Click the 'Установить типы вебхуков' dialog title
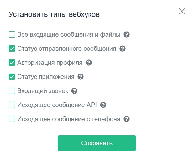 (x=54, y=14)
